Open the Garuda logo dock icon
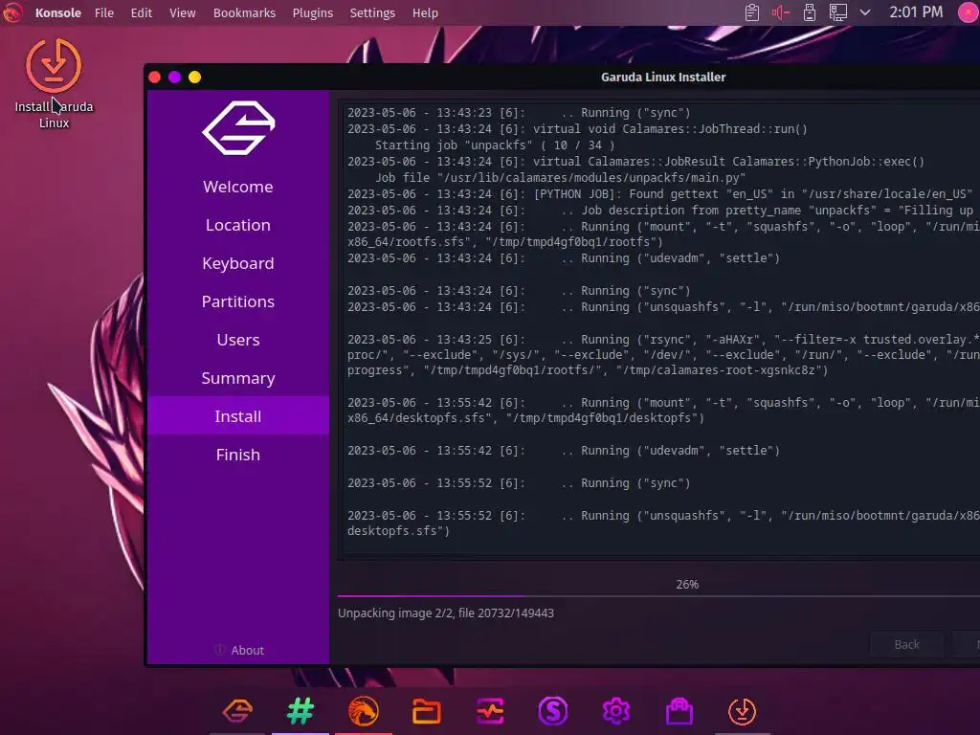Image resolution: width=980 pixels, height=735 pixels. [x=237, y=711]
